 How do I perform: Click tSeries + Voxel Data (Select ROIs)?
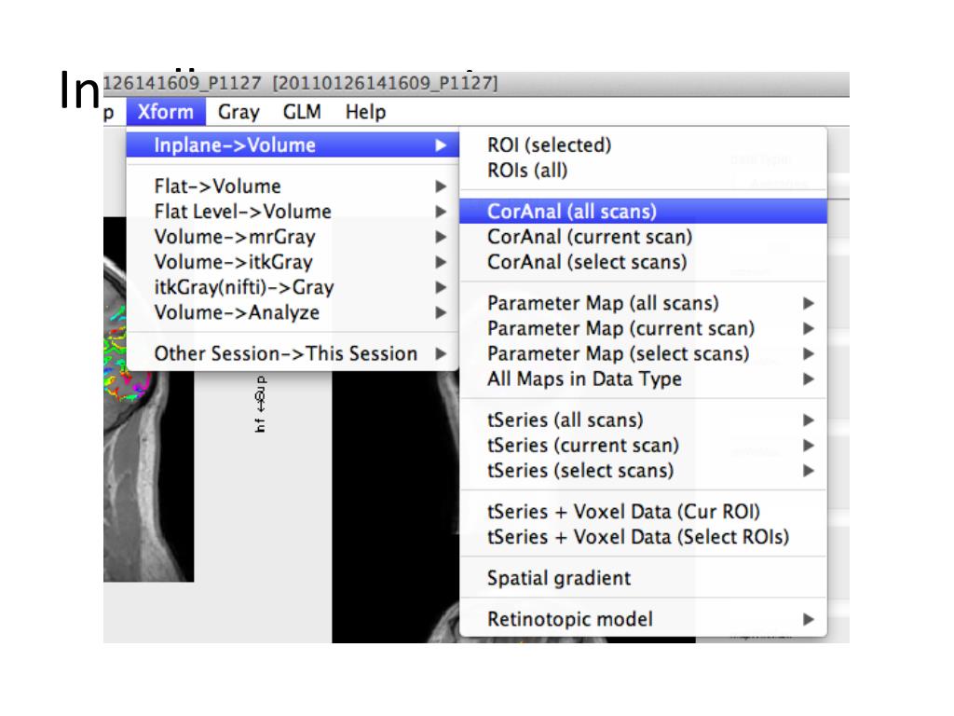pos(643,537)
